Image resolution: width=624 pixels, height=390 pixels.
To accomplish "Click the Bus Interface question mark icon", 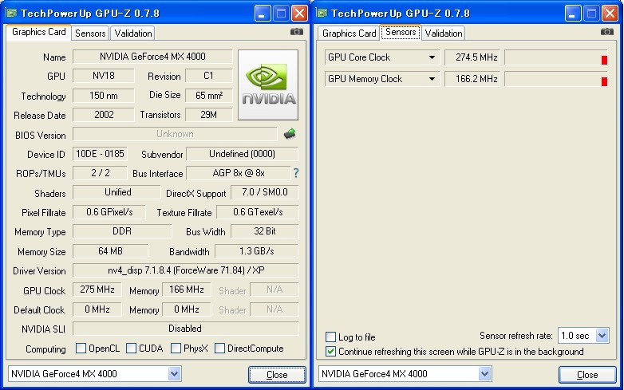I will pos(296,173).
